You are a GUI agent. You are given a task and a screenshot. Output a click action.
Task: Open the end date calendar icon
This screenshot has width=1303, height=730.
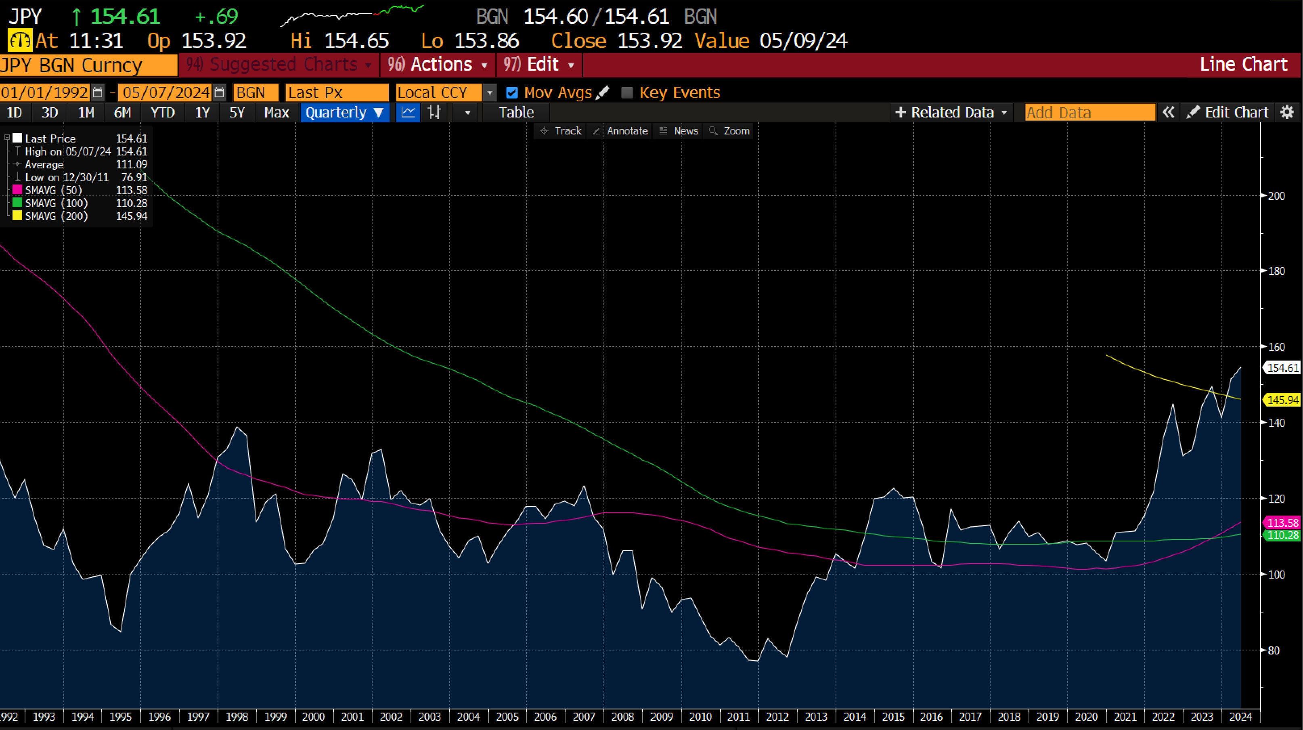coord(219,92)
